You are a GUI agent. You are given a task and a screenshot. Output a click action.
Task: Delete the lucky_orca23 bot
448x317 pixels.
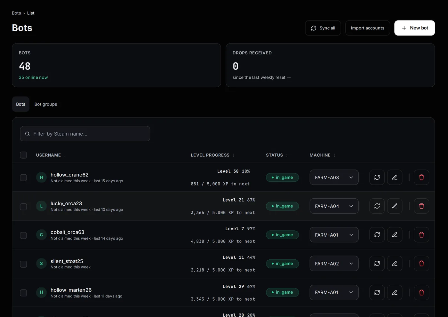point(421,206)
